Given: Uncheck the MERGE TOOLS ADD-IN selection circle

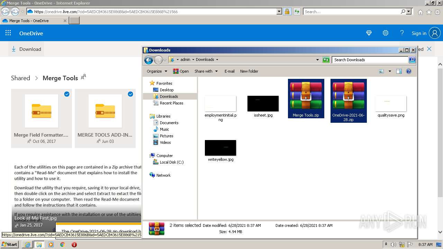Looking at the screenshot, I should (x=130, y=94).
